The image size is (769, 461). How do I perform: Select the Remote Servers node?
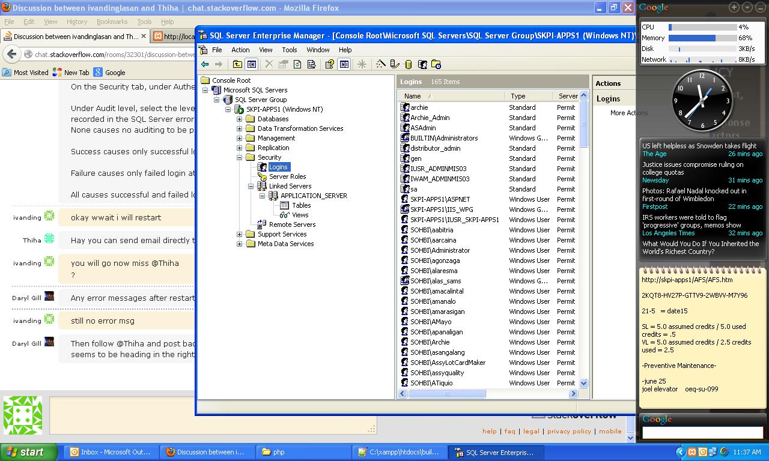click(x=292, y=224)
